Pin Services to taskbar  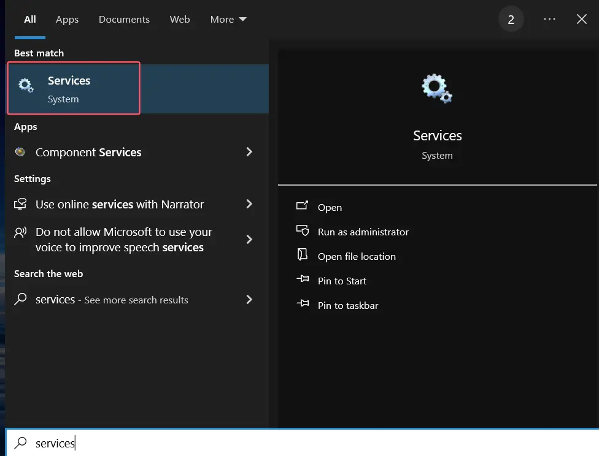pos(348,306)
